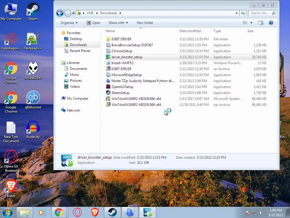The width and height of the screenshot is (290, 218).
Task: Select Network in navigation pane
Action: (x=73, y=110)
